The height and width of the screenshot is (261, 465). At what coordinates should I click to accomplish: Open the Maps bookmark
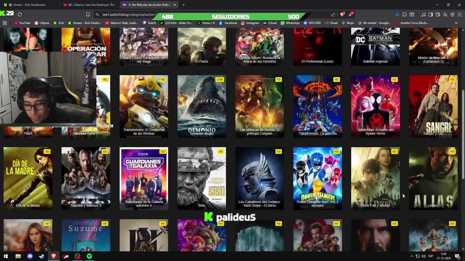[347, 23]
